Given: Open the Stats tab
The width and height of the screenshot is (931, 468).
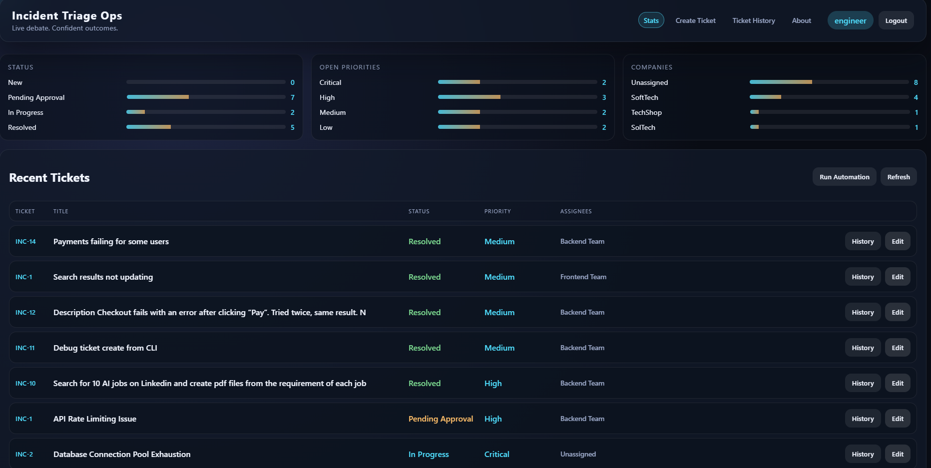Looking at the screenshot, I should [x=651, y=20].
